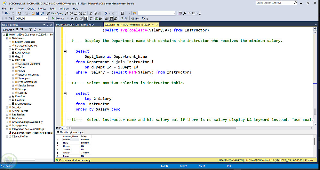Switch to the Messages tab
The height and width of the screenshot is (170, 320).
[77, 132]
